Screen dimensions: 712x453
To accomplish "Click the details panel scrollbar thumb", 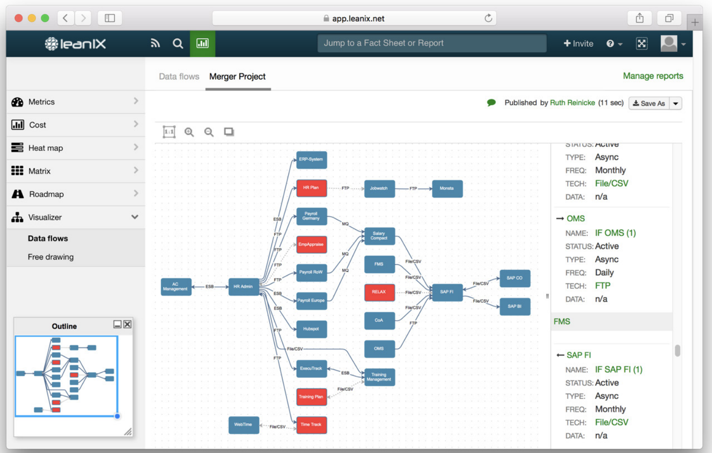I will pos(677,351).
